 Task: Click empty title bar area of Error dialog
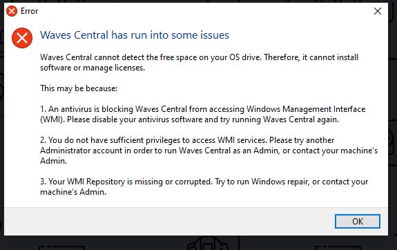point(202,11)
